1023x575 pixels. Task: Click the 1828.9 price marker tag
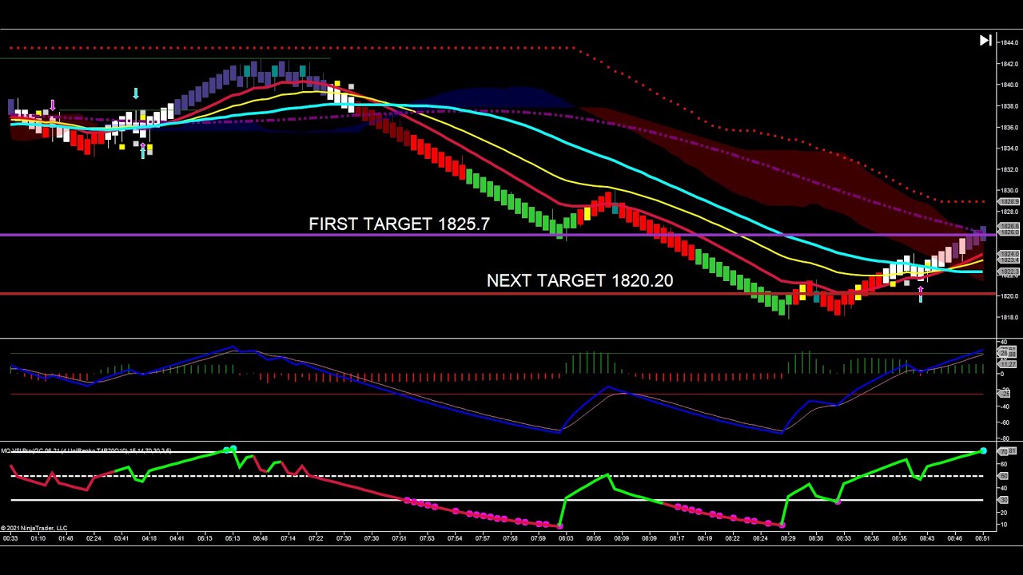tap(1009, 202)
